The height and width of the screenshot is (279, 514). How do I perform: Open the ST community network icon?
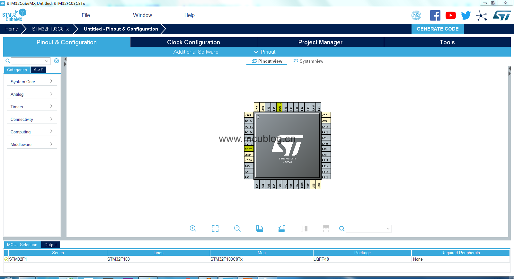482,15
